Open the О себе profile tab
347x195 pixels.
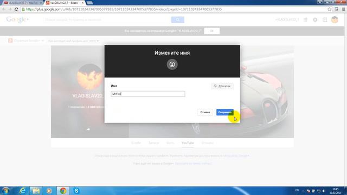pos(136,143)
